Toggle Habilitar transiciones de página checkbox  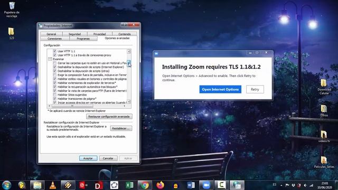55,99
